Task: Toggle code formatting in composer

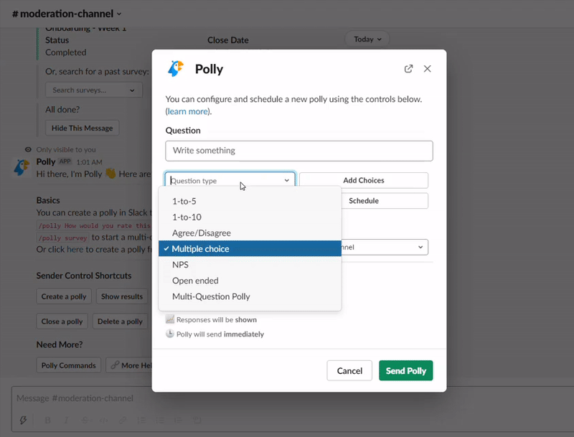Action: click(x=103, y=420)
